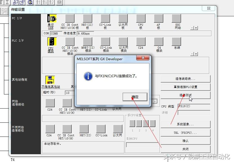Screen dimensions: 234x162
Task: Click the 超时(秒) field showing 10
Action: (x=70, y=93)
